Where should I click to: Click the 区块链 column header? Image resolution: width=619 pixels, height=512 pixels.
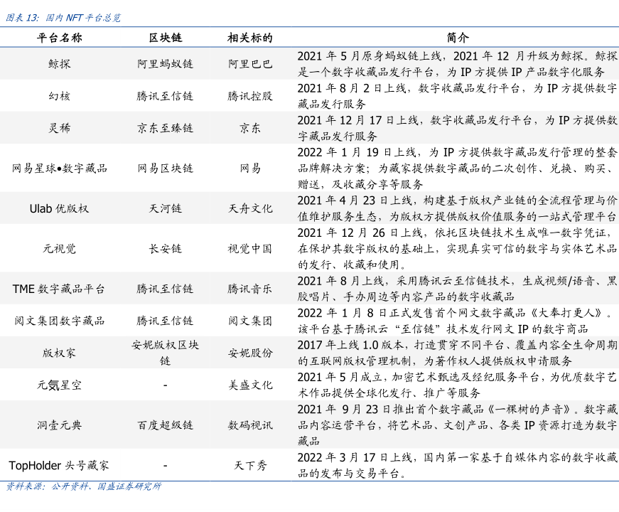point(165,37)
